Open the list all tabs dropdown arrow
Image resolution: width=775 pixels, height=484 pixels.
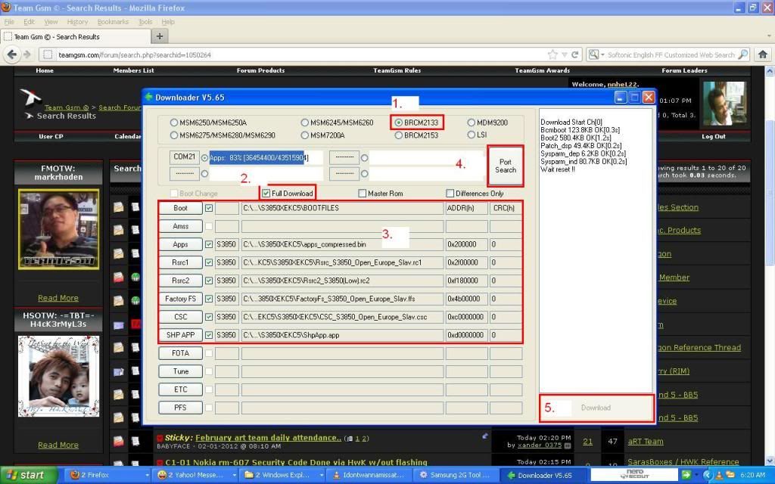(x=769, y=36)
